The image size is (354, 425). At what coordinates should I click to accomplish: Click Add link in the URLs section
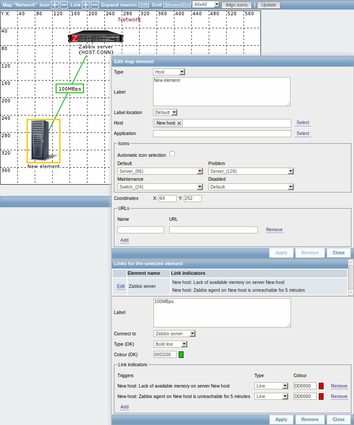pos(124,240)
